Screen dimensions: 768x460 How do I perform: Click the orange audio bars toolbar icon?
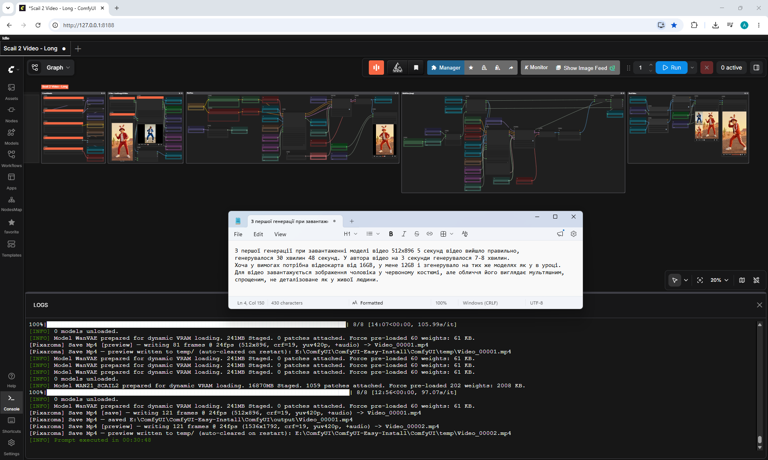[x=376, y=68]
